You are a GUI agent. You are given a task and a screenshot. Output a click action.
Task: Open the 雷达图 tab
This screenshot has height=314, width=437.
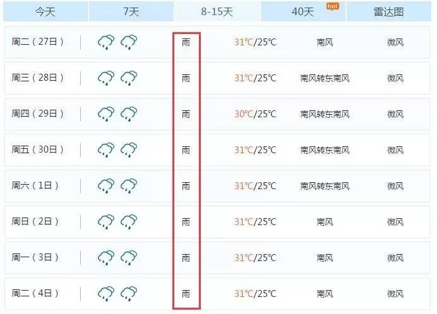click(x=388, y=11)
